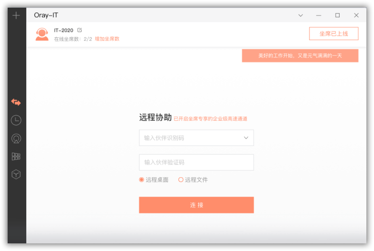This screenshot has width=374, height=251.
Task: Click the 远程协助 heading
Action: 155,117
